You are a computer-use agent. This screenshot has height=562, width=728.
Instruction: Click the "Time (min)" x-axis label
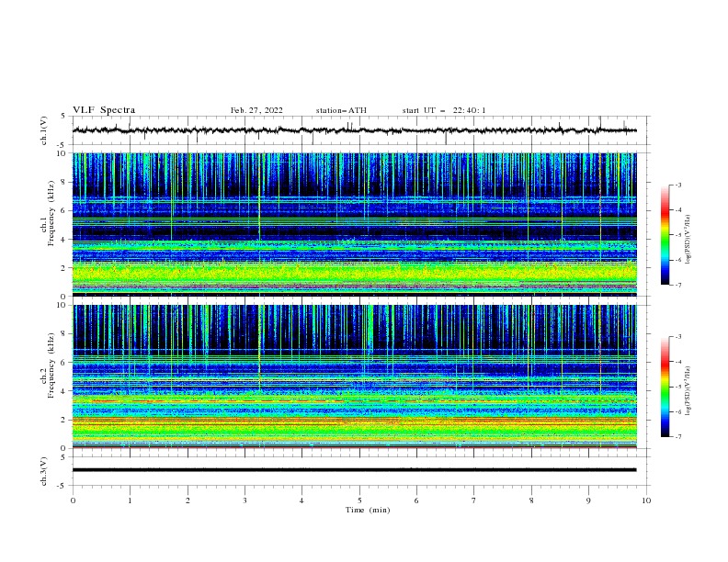(368, 510)
